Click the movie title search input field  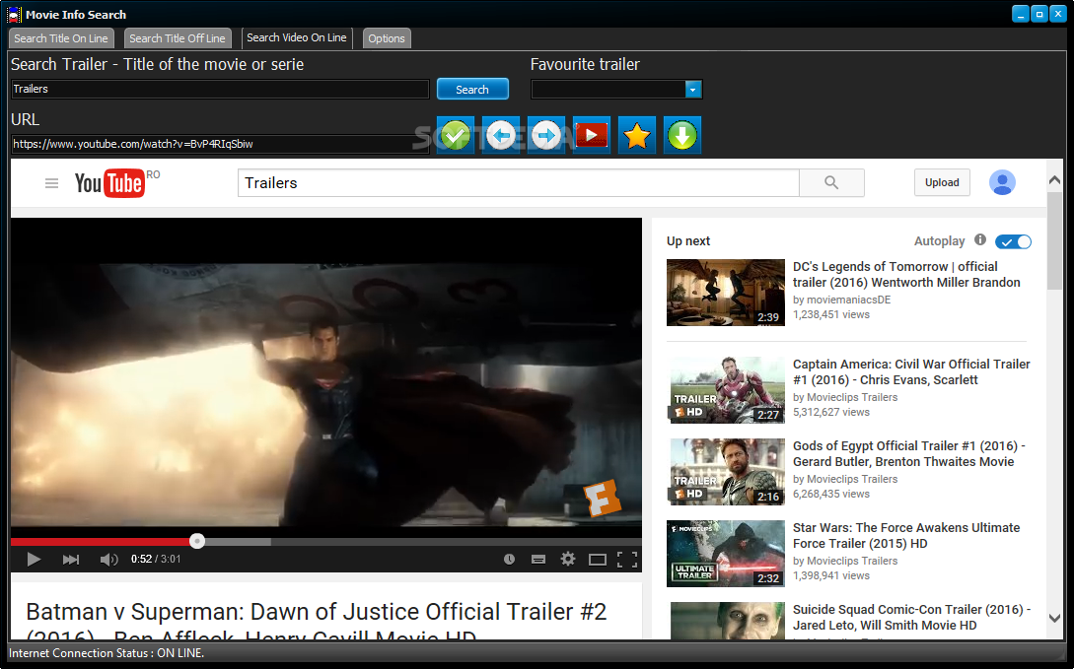coord(220,89)
